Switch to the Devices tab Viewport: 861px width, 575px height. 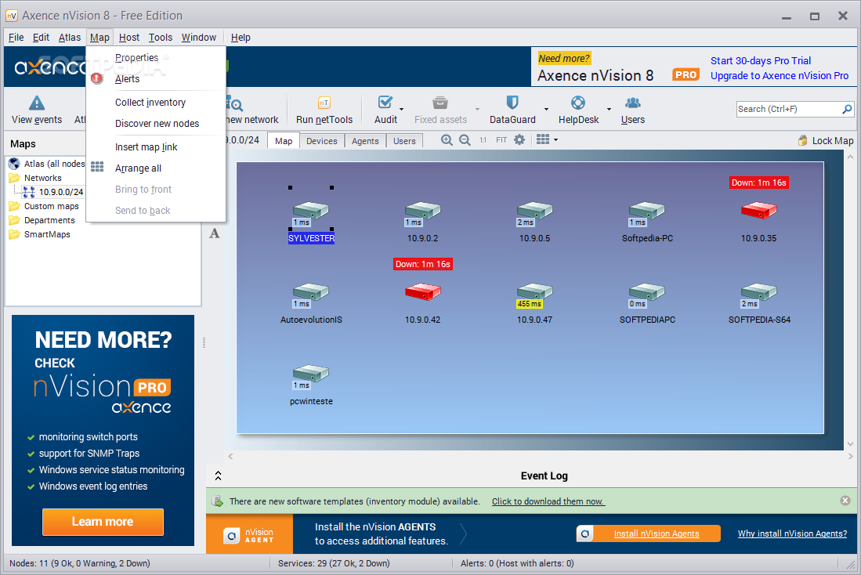click(322, 141)
